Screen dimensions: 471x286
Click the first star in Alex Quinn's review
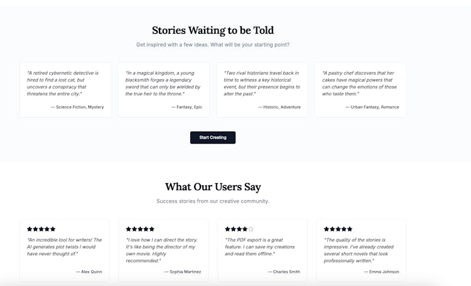(30, 229)
